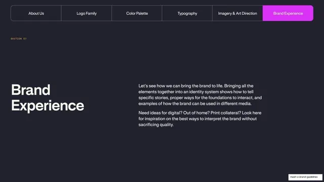Click the line starting "examples of how the brand"
The width and height of the screenshot is (324, 182).
coord(195,104)
